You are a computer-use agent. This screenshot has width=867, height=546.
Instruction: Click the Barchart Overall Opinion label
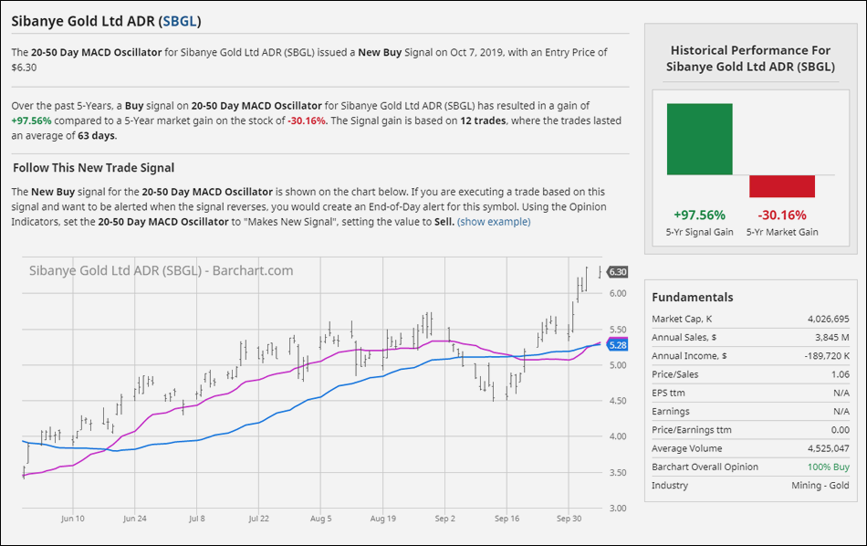click(705, 467)
